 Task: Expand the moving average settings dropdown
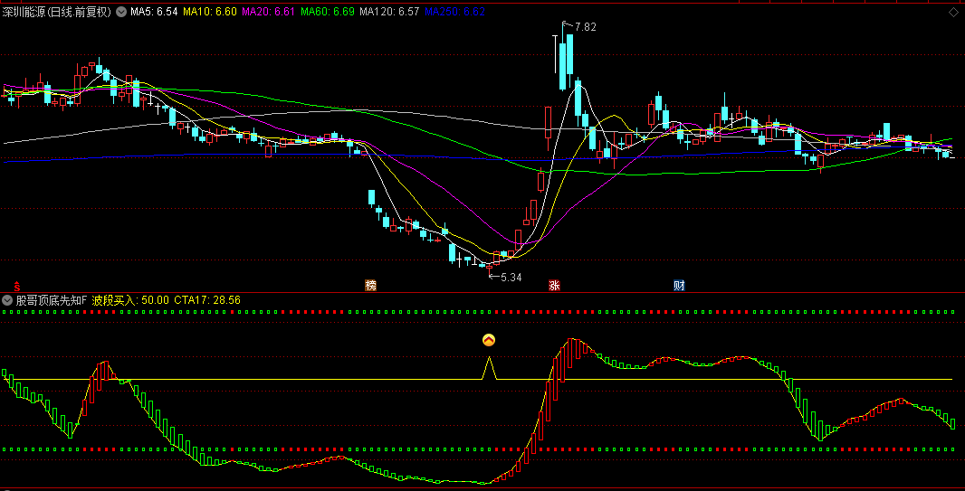121,12
